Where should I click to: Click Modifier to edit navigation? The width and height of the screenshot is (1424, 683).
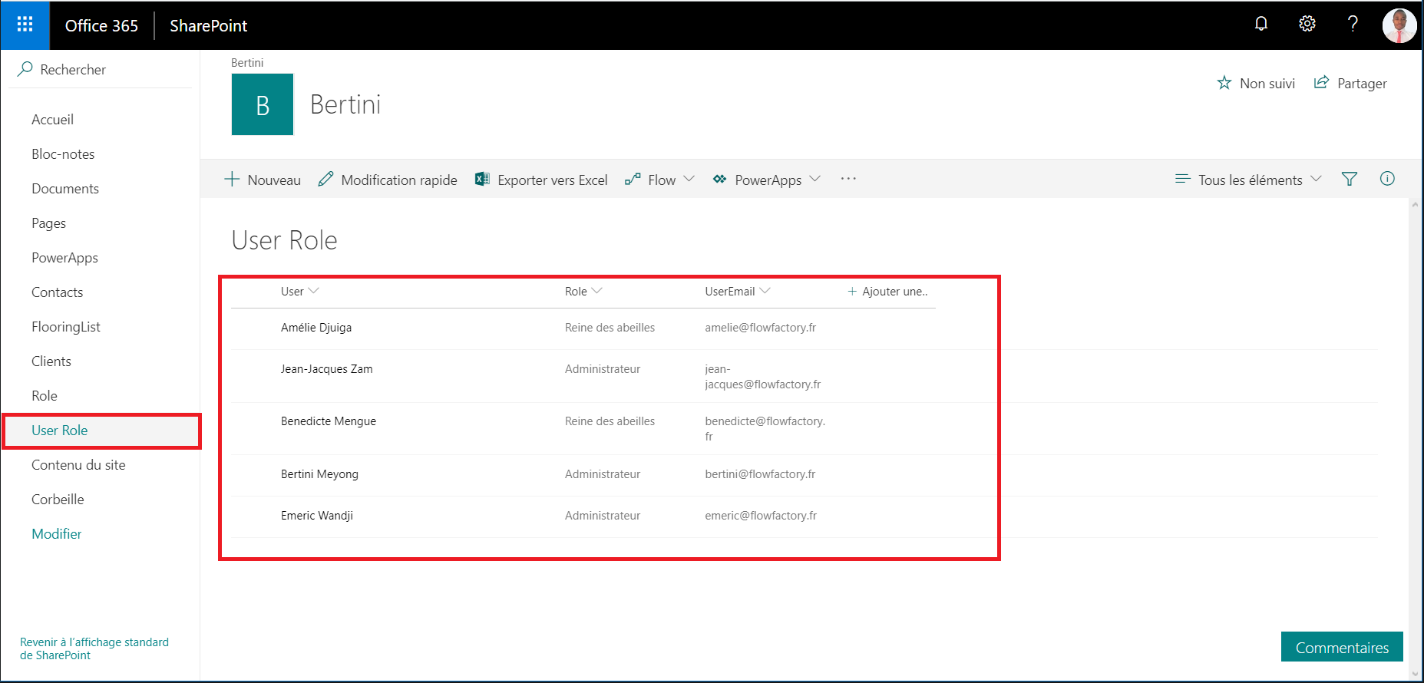(x=57, y=534)
